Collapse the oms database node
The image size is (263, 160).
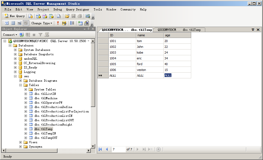point(15,76)
